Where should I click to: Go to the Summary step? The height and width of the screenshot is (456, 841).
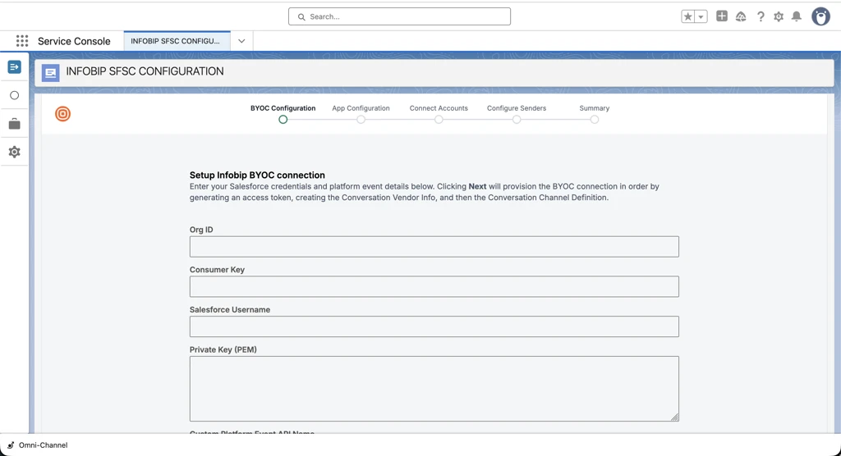(x=595, y=108)
